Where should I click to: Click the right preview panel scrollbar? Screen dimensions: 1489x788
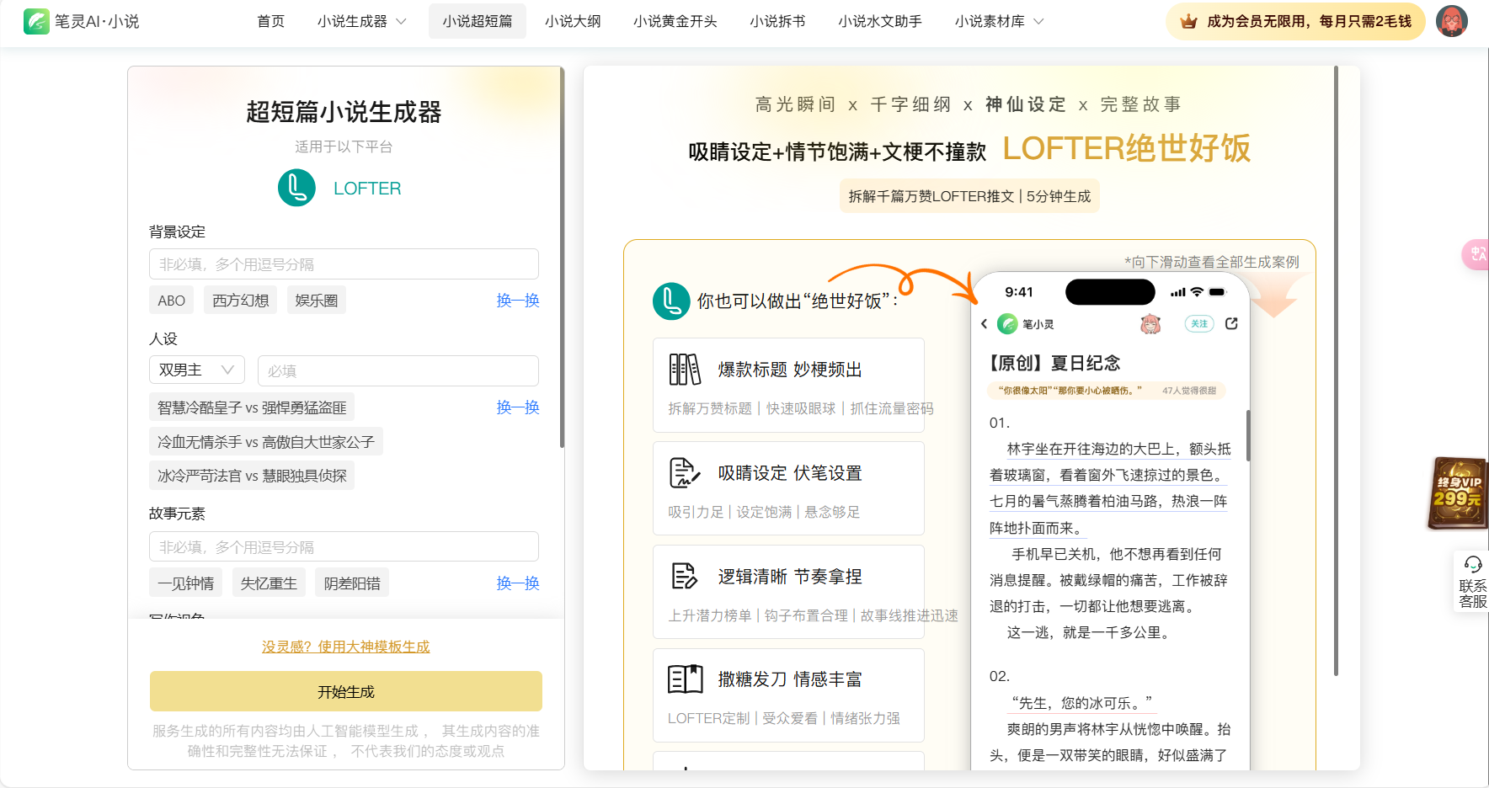(1336, 370)
